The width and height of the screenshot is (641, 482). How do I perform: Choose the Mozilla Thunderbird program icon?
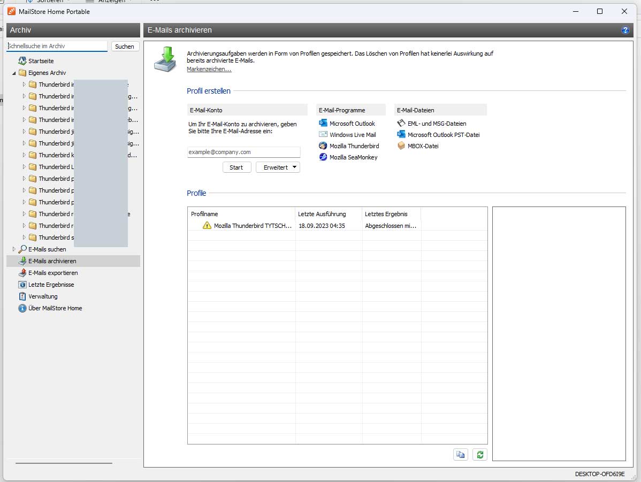tap(323, 146)
